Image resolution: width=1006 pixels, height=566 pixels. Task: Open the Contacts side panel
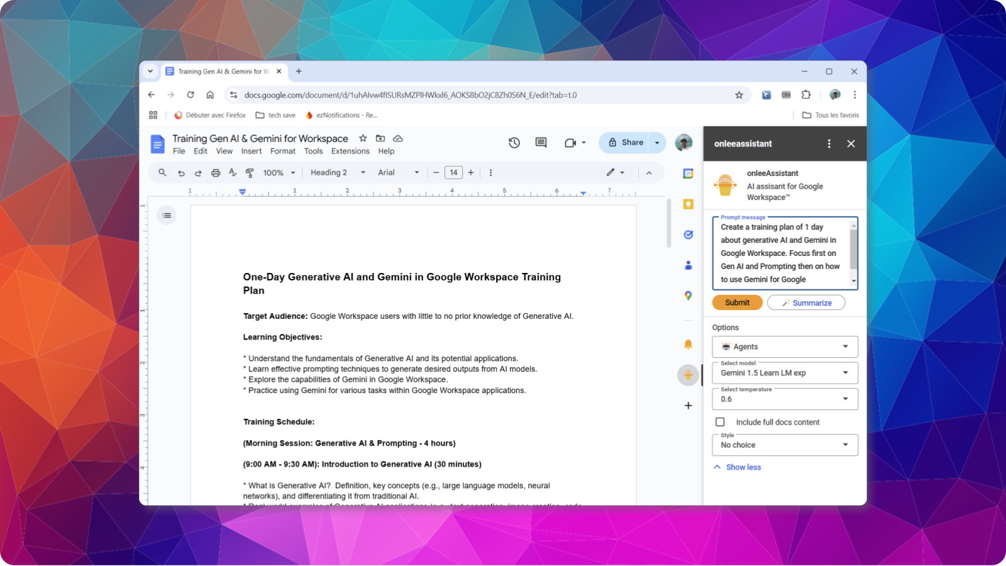click(688, 265)
